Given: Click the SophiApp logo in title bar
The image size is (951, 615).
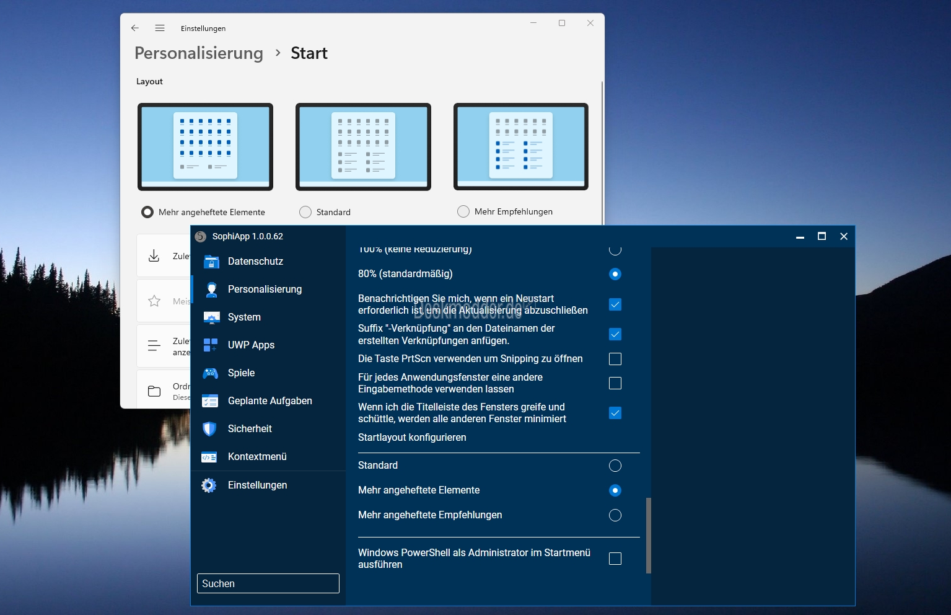Looking at the screenshot, I should pos(200,236).
